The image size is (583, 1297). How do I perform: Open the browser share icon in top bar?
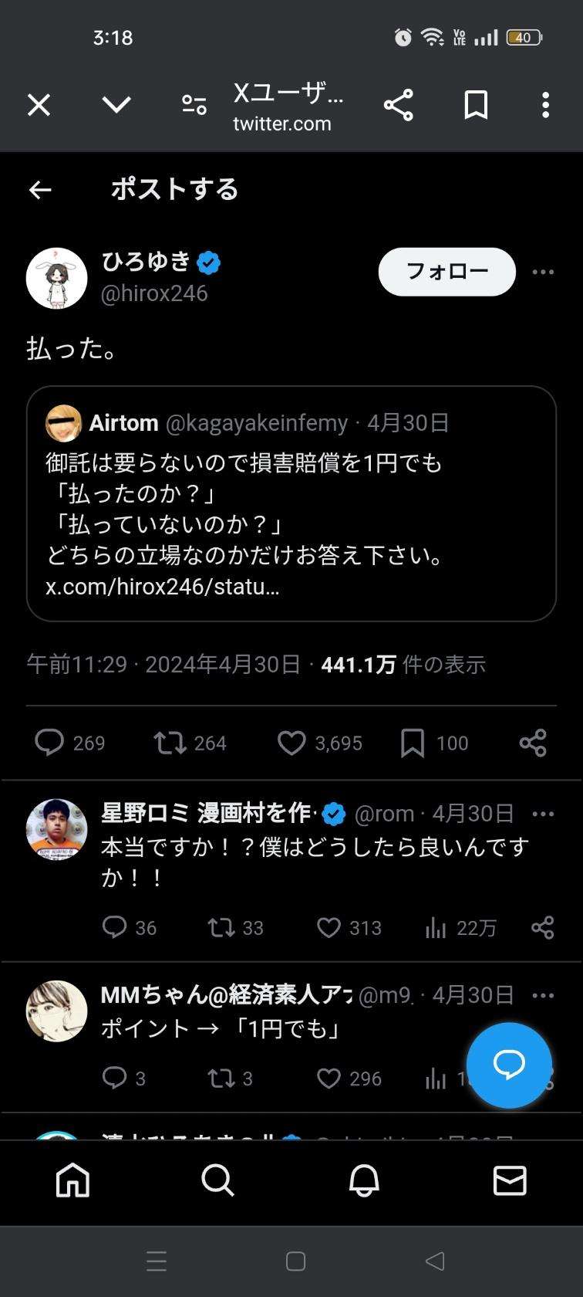coord(398,105)
